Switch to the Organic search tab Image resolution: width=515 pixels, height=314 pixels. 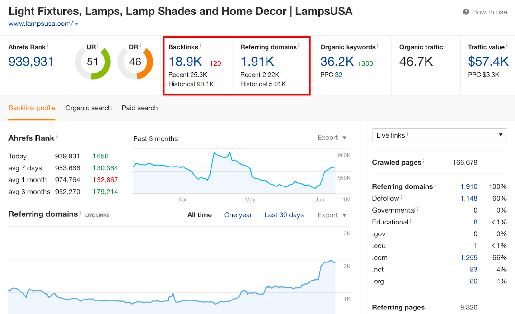(x=89, y=108)
